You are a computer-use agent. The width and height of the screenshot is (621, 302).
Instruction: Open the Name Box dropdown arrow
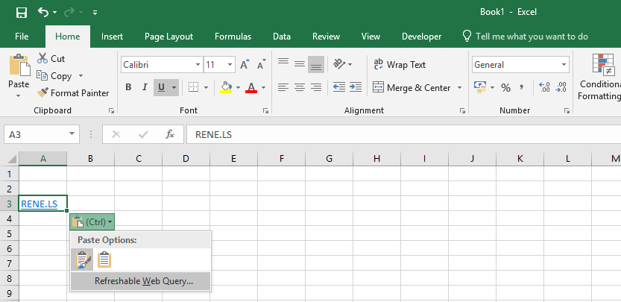point(72,134)
